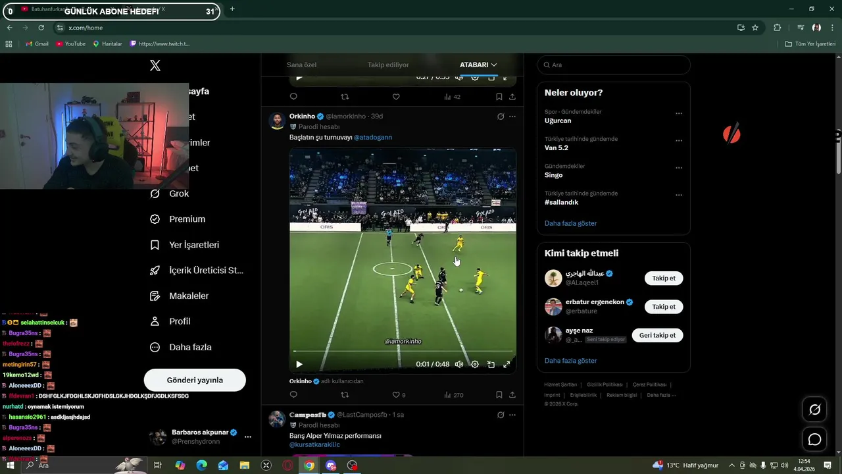Open the X logo home link
Screen dimensions: 842x474
tap(155, 65)
